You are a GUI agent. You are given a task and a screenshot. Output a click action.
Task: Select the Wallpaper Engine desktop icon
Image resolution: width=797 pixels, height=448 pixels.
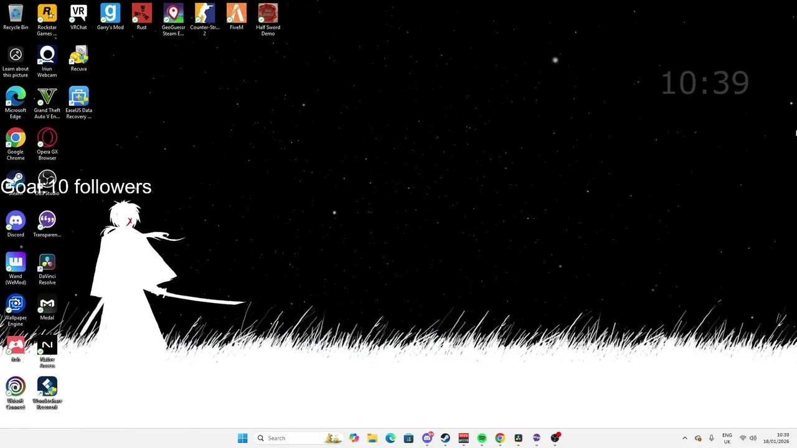[x=16, y=310]
